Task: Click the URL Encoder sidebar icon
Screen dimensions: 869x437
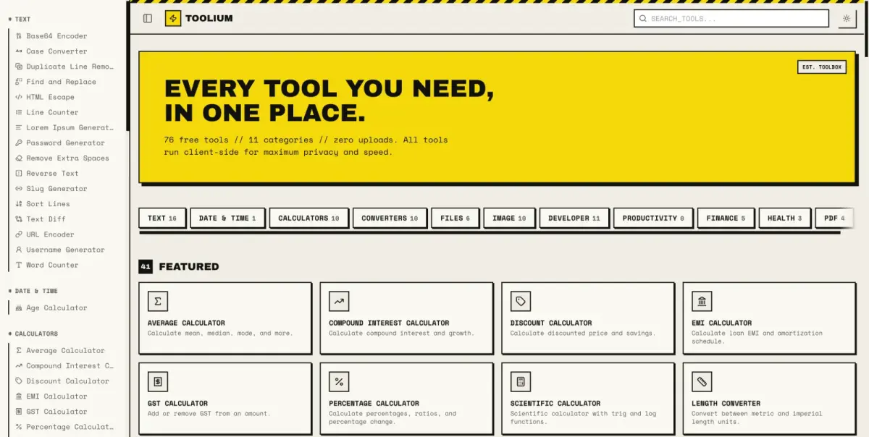Action: (x=19, y=234)
